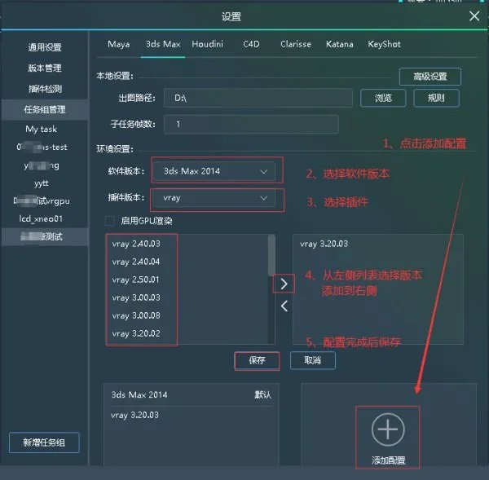Image resolution: width=489 pixels, height=480 pixels.
Task: Open 通用设置 in the sidebar
Action: coord(45,47)
